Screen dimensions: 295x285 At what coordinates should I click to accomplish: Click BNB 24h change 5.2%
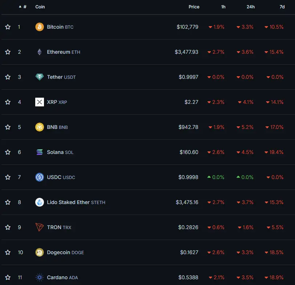pyautogui.click(x=245, y=127)
